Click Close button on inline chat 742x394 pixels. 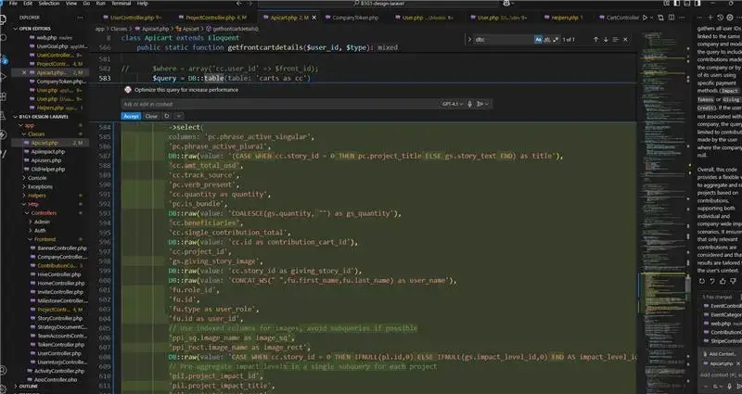(x=150, y=116)
